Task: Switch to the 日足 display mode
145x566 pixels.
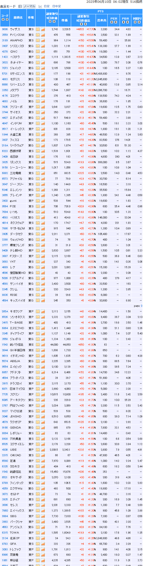Action: [47, 6]
